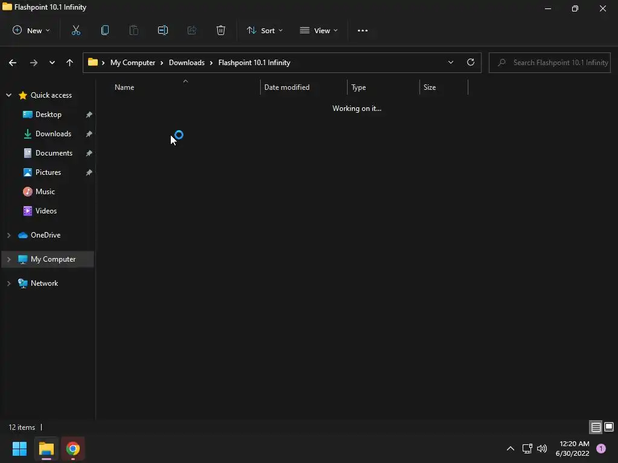Collapse the Quick access section
The image size is (618, 463).
8,95
